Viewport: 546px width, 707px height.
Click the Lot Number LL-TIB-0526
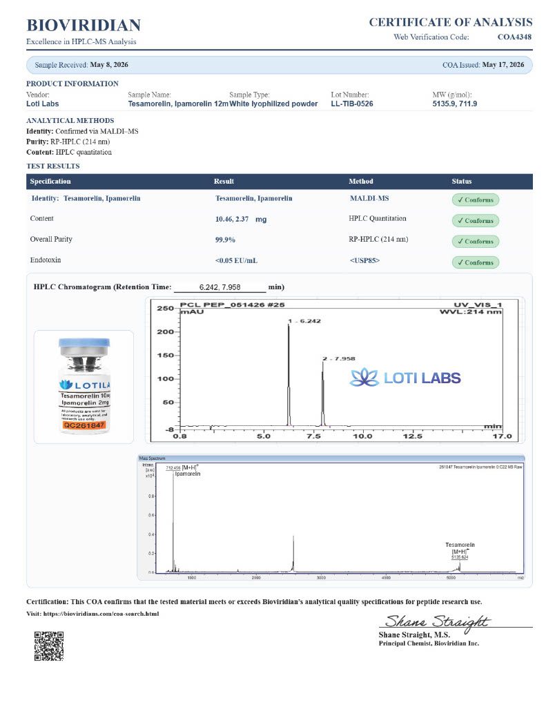351,104
